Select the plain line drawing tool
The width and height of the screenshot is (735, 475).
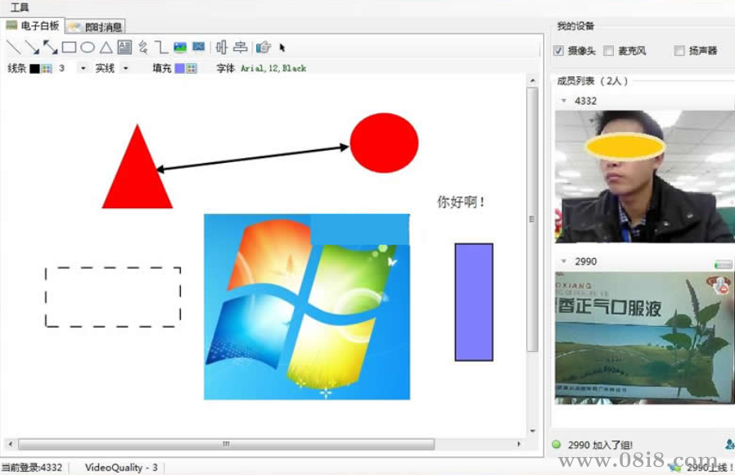point(13,47)
